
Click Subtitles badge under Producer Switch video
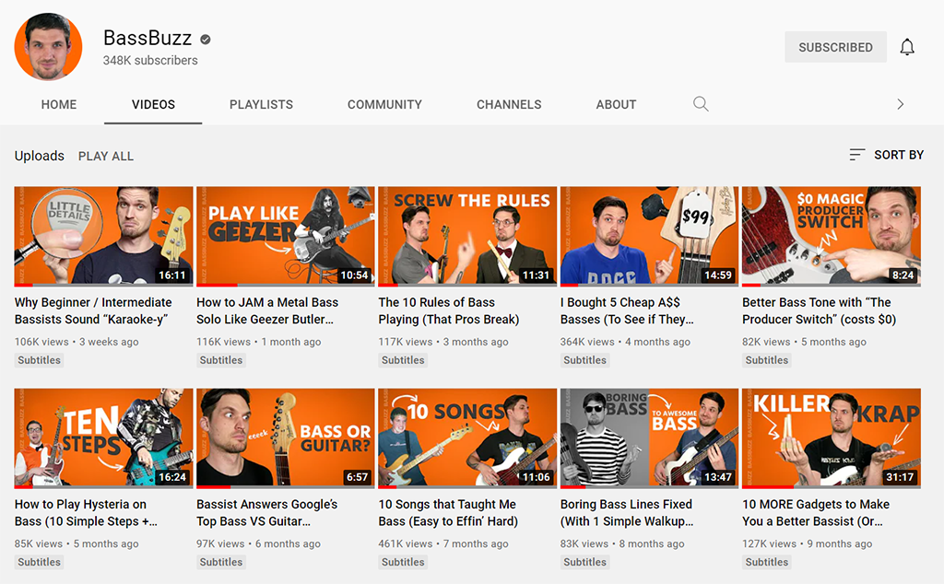coord(766,360)
